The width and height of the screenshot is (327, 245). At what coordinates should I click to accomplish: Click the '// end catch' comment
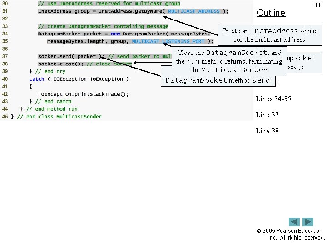(x=54, y=102)
